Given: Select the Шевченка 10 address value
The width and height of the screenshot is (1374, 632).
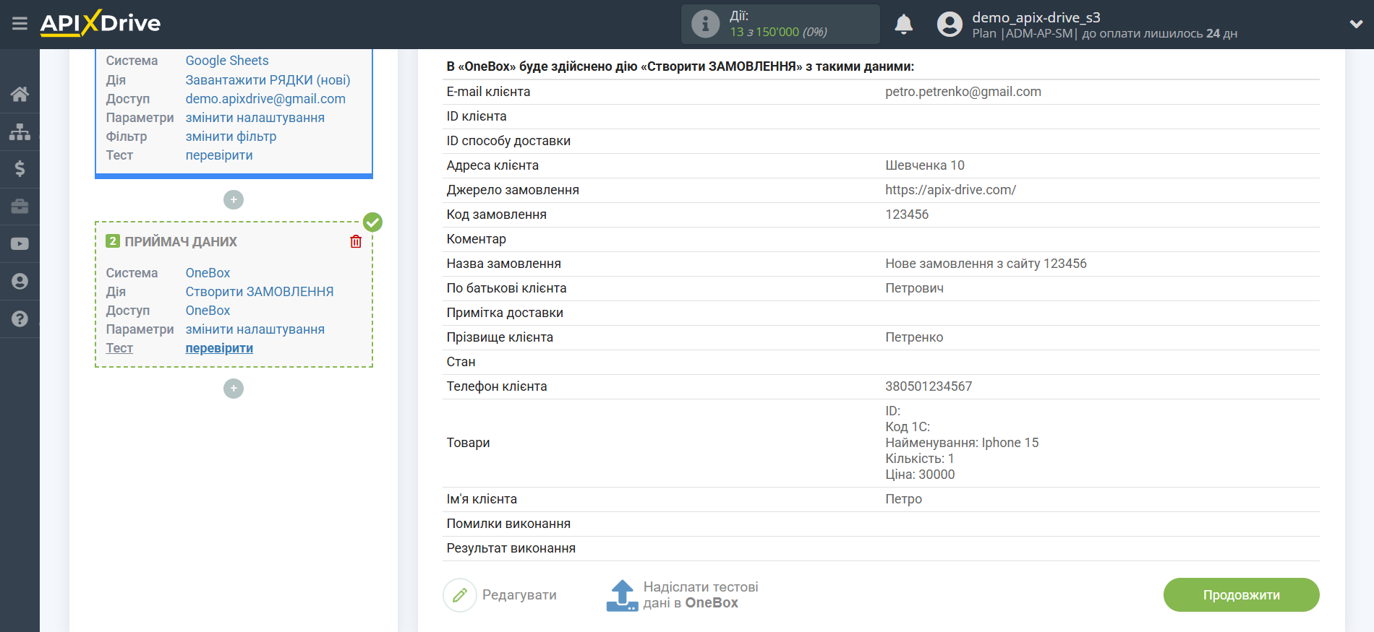Looking at the screenshot, I should pos(925,165).
